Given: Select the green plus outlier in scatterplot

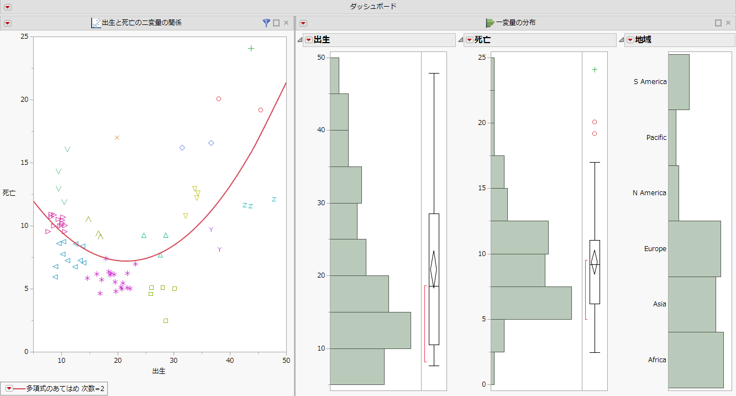Looking at the screenshot, I should (251, 49).
